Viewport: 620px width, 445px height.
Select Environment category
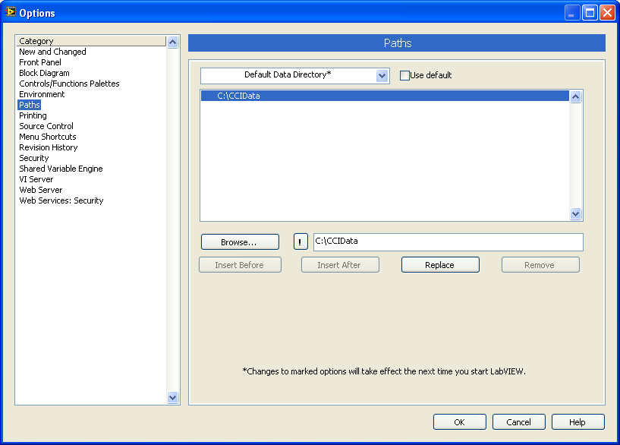[42, 94]
